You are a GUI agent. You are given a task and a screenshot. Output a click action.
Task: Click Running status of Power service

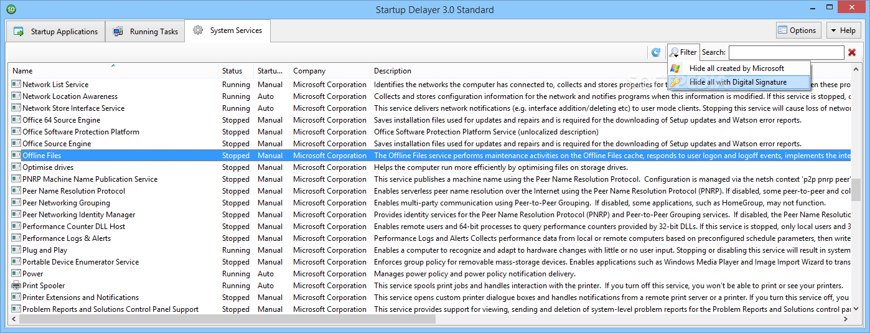point(236,273)
